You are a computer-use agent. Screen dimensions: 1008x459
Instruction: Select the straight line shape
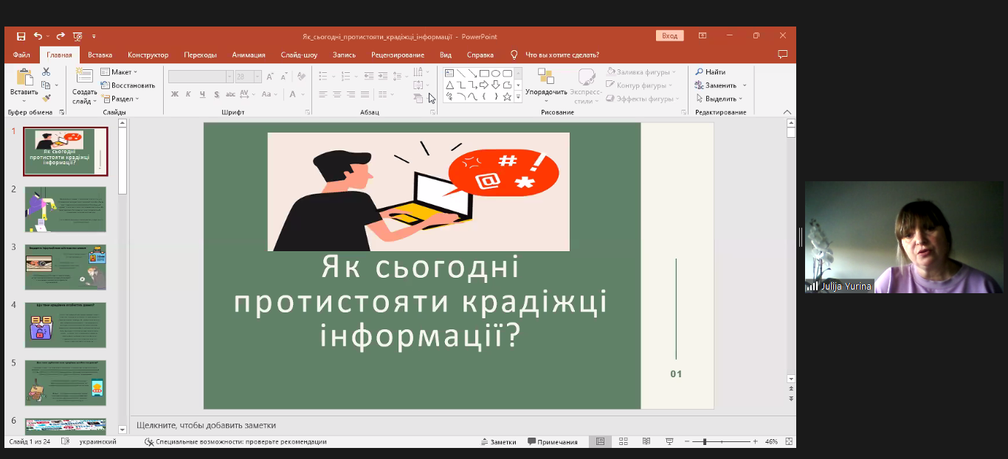[x=460, y=73]
